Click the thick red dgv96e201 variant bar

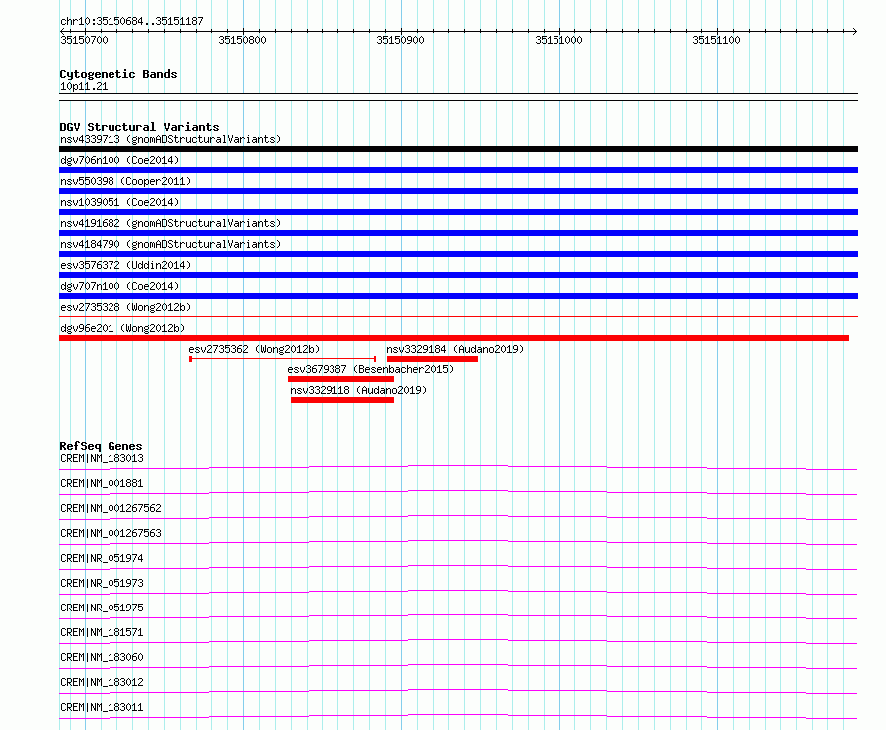[454, 338]
